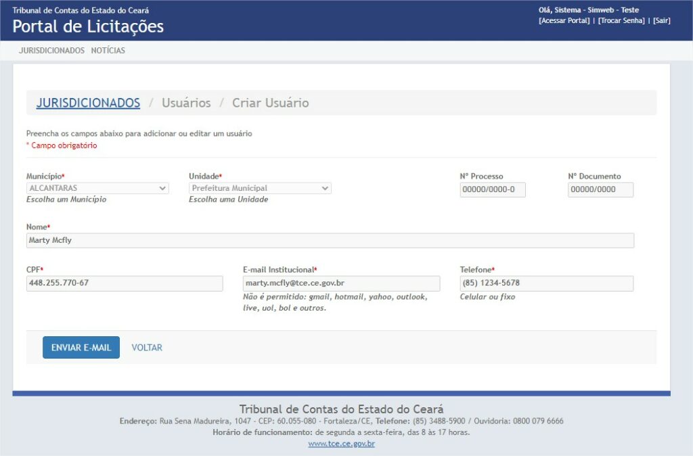Open the www.tce.ce.gov.br footer link
The image size is (693, 456).
tap(341, 444)
